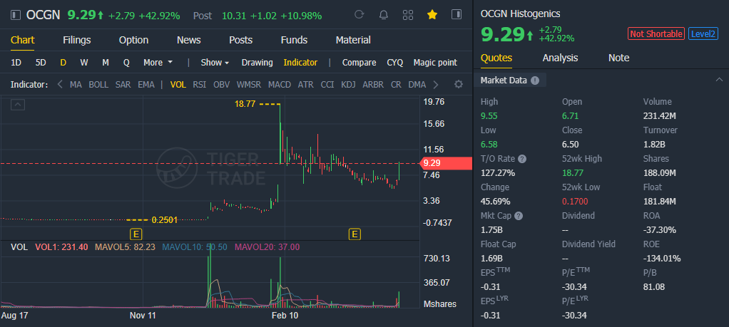Select the 5D timeframe
This screenshot has height=327, width=729.
(41, 62)
